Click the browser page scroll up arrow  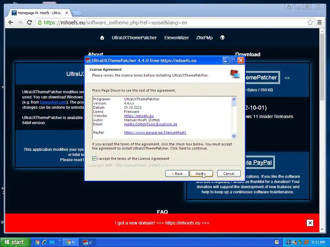322,31
